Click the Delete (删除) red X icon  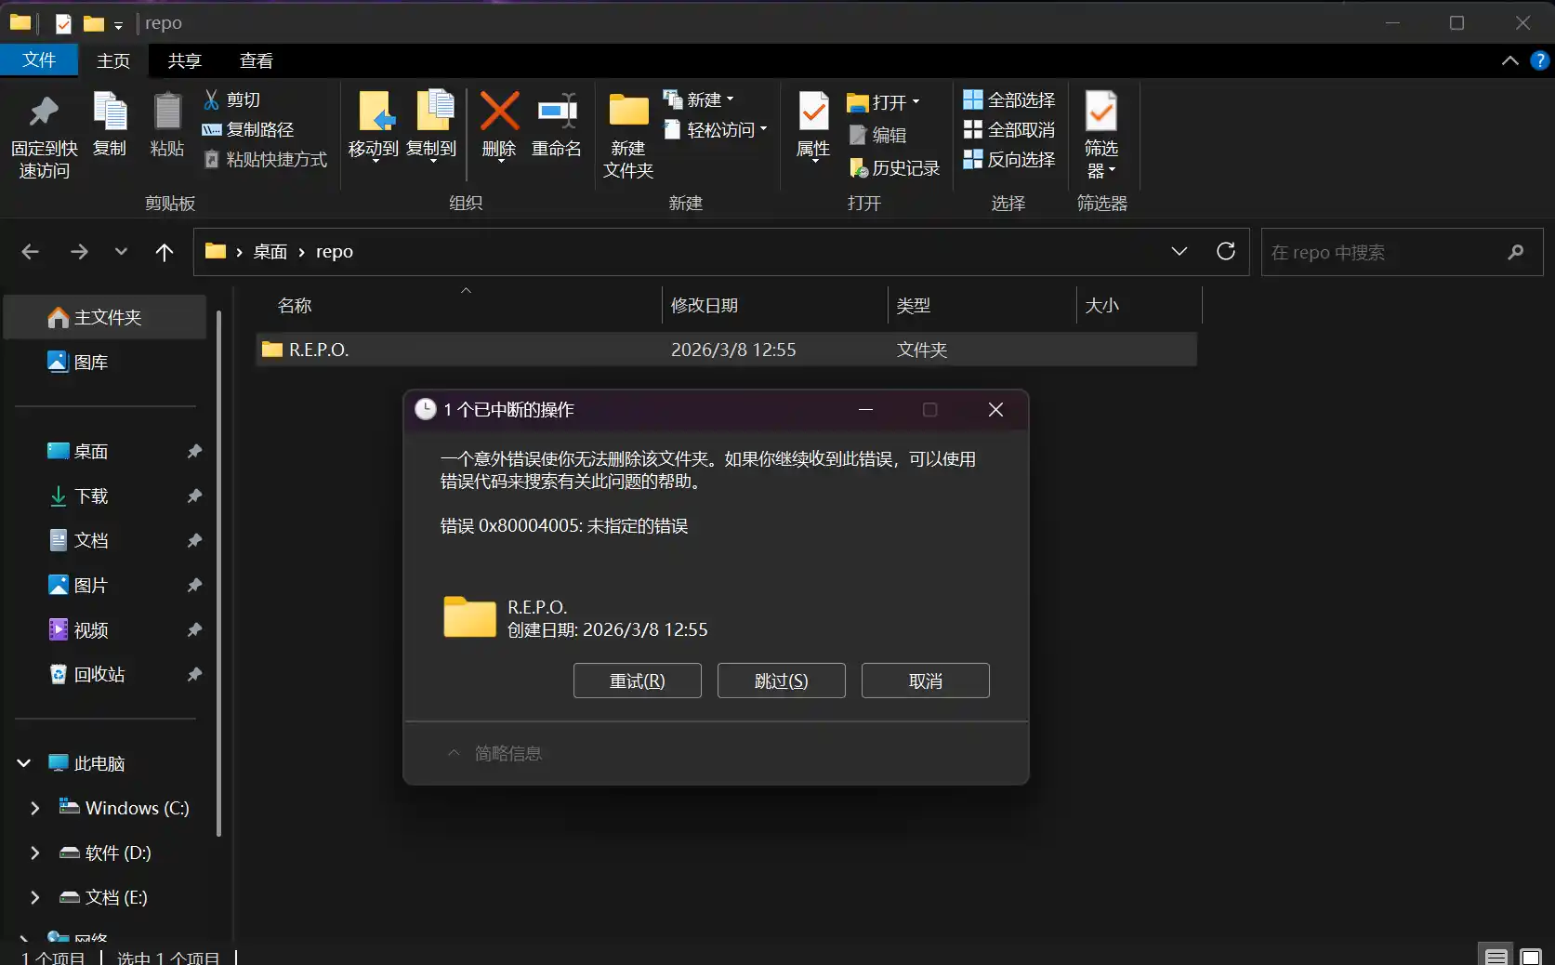499,112
